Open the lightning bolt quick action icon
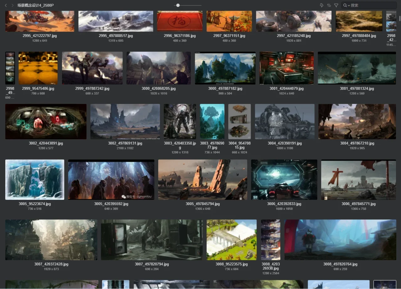 pos(321,5)
